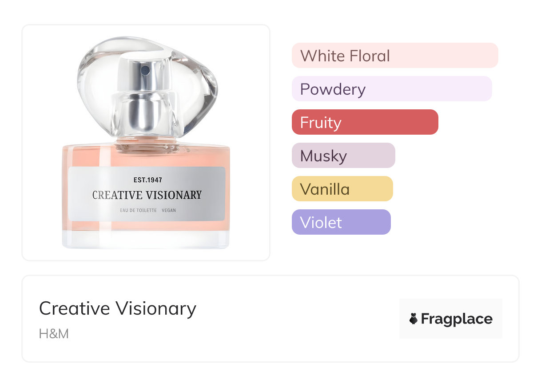Select the Musky accord bar
The height and width of the screenshot is (384, 541).
pyautogui.click(x=343, y=156)
